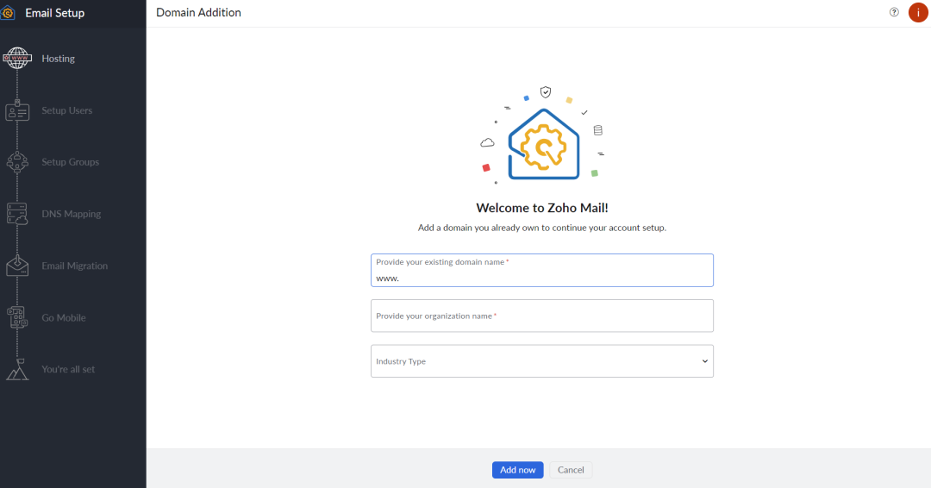Click the Domain Addition heading
The height and width of the screenshot is (488, 931).
click(198, 12)
